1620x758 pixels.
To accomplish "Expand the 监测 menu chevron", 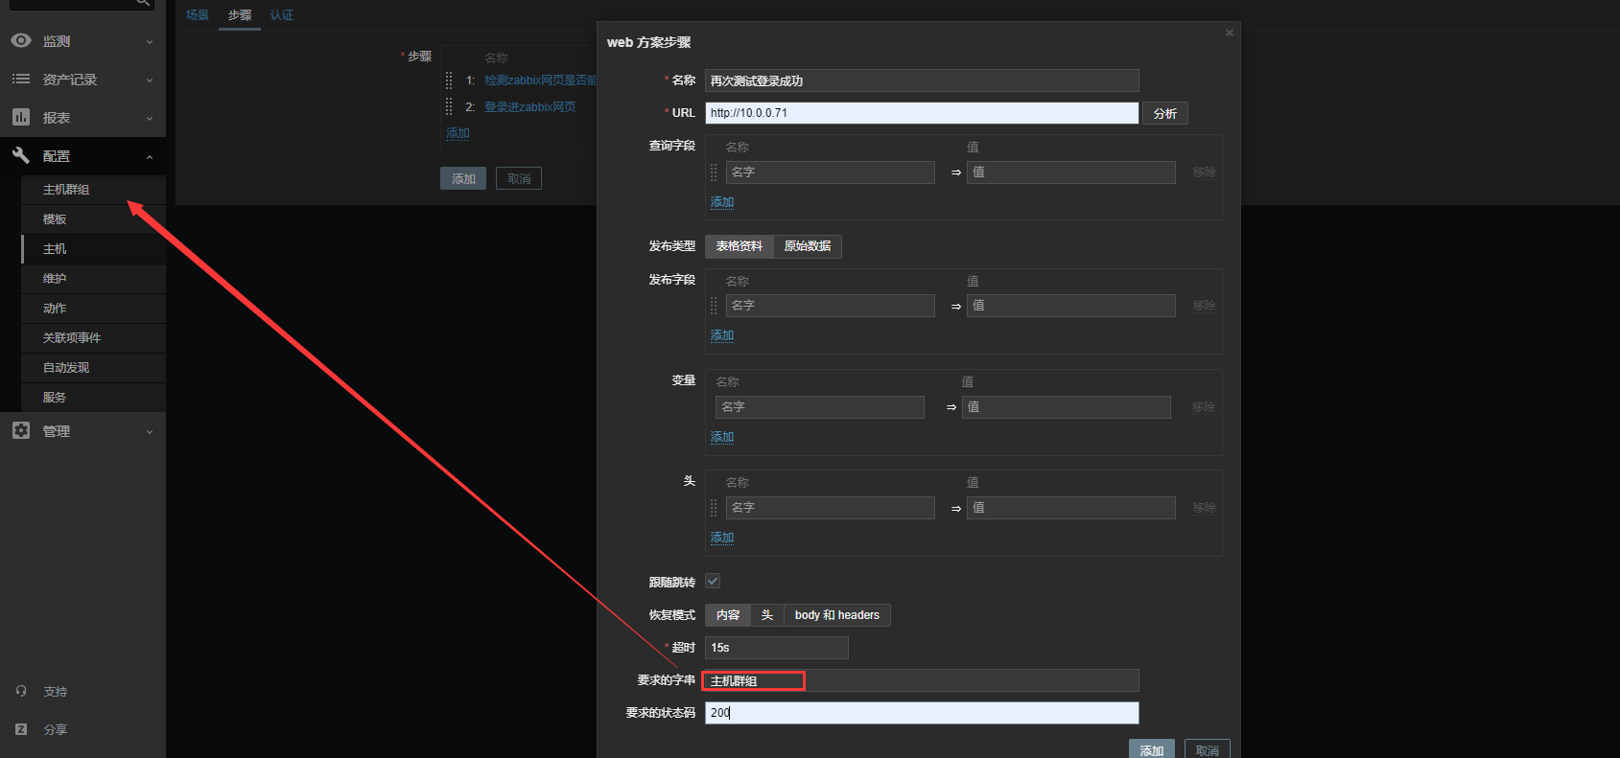I will coord(150,42).
